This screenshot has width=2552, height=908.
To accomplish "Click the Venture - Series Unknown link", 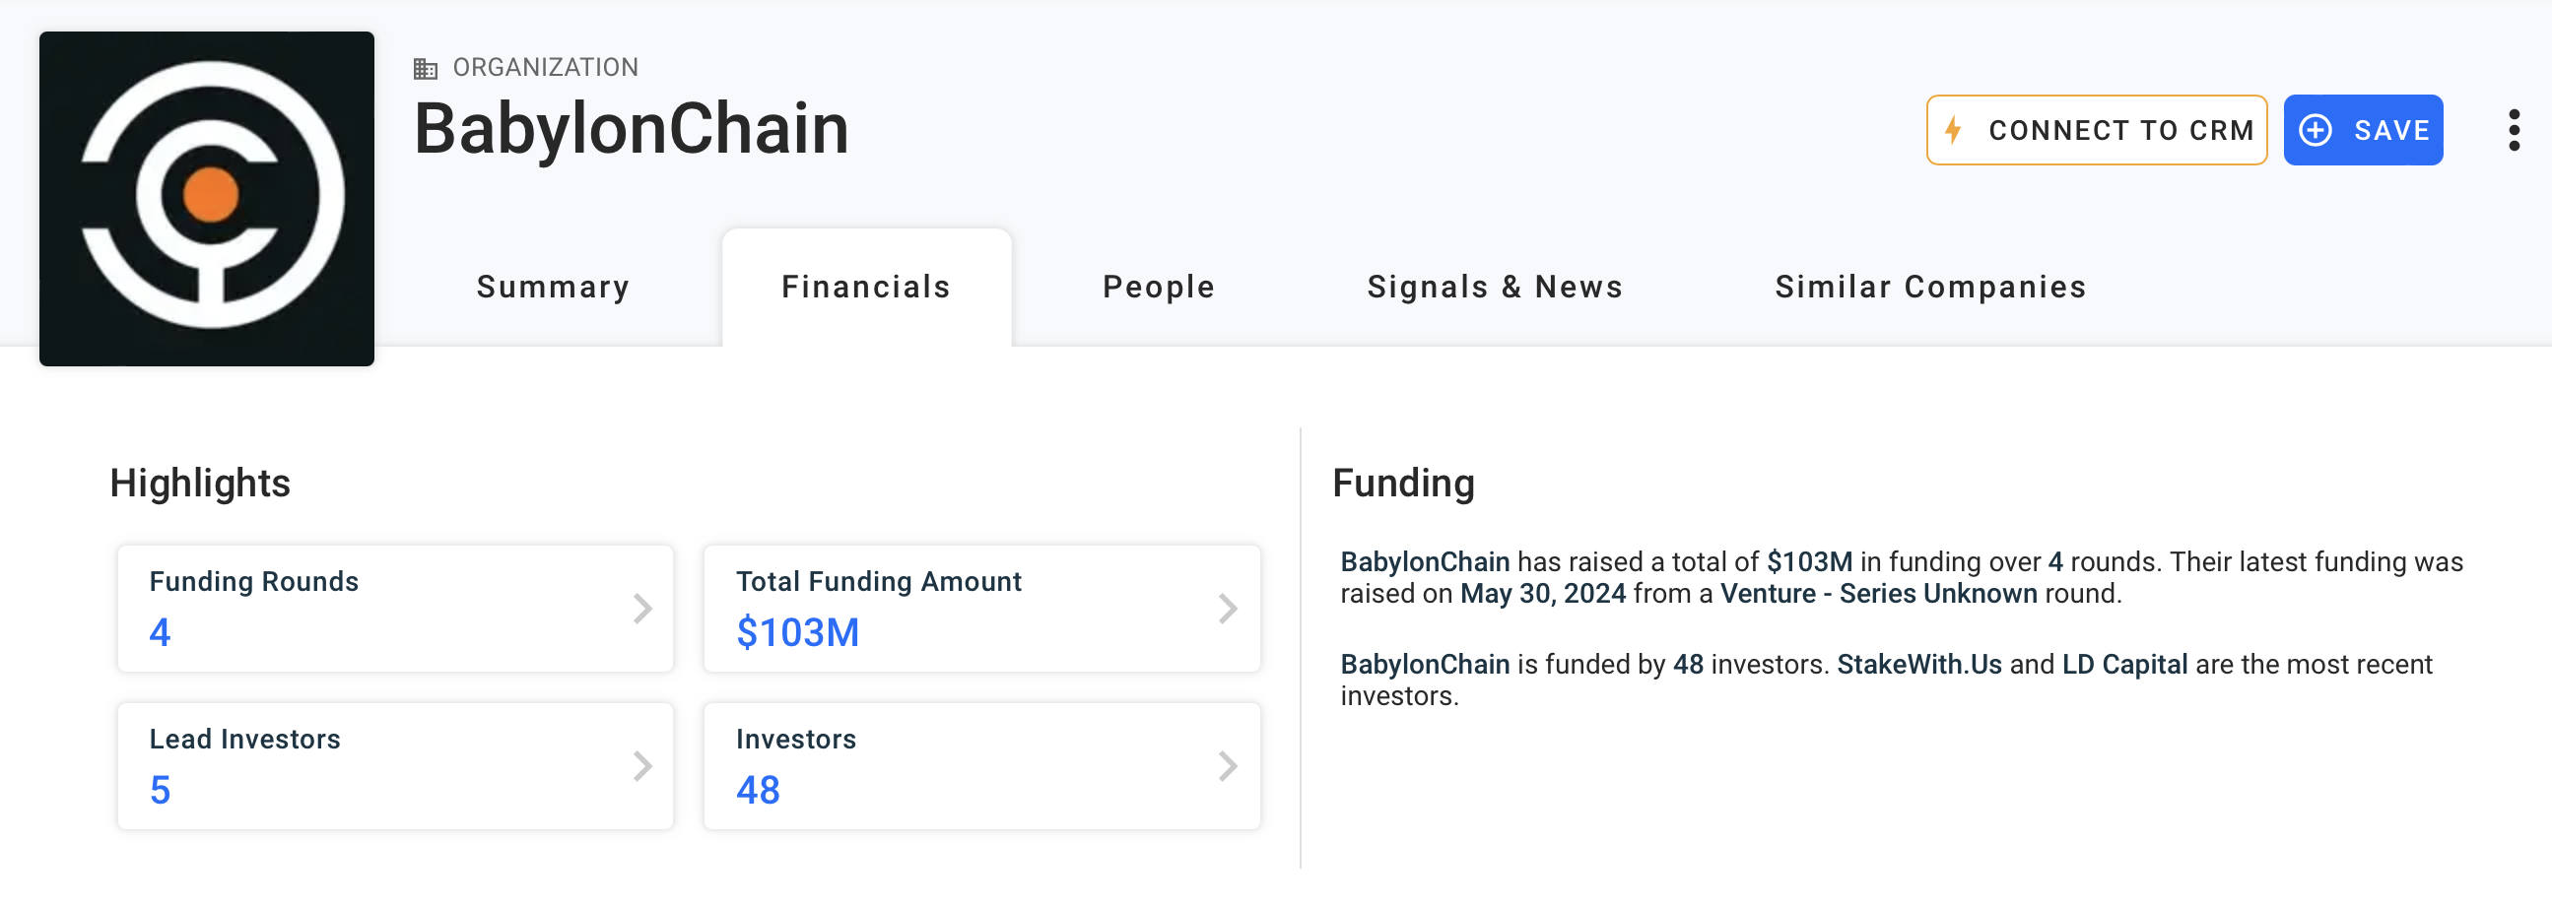I will pyautogui.click(x=1878, y=594).
